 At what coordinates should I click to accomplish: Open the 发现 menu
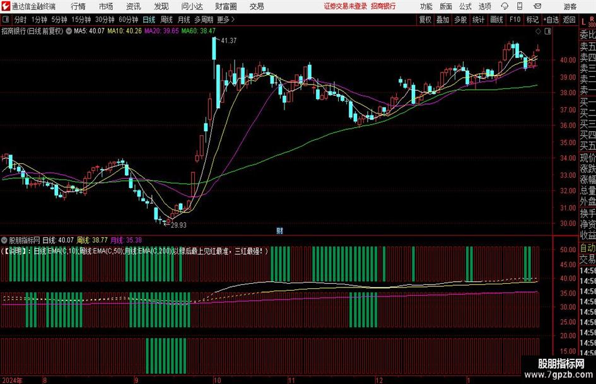point(161,6)
